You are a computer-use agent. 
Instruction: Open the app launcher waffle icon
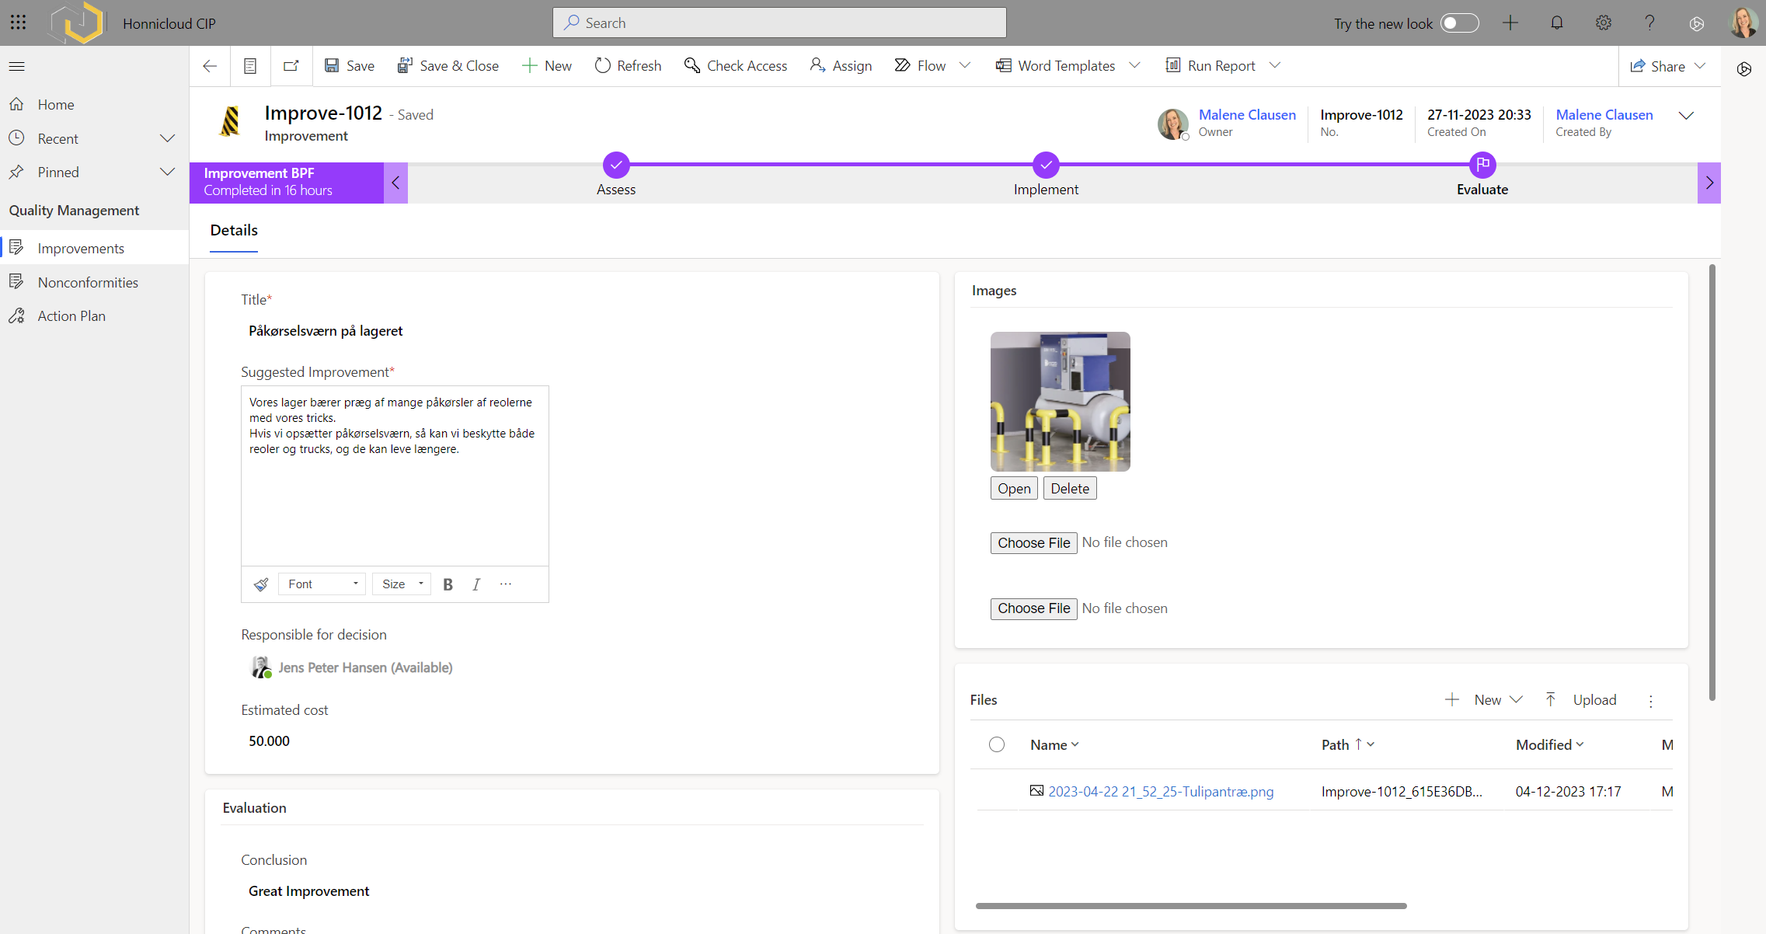coord(18,23)
